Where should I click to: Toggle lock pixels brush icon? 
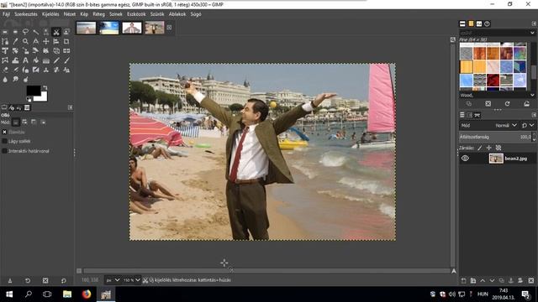[480, 148]
